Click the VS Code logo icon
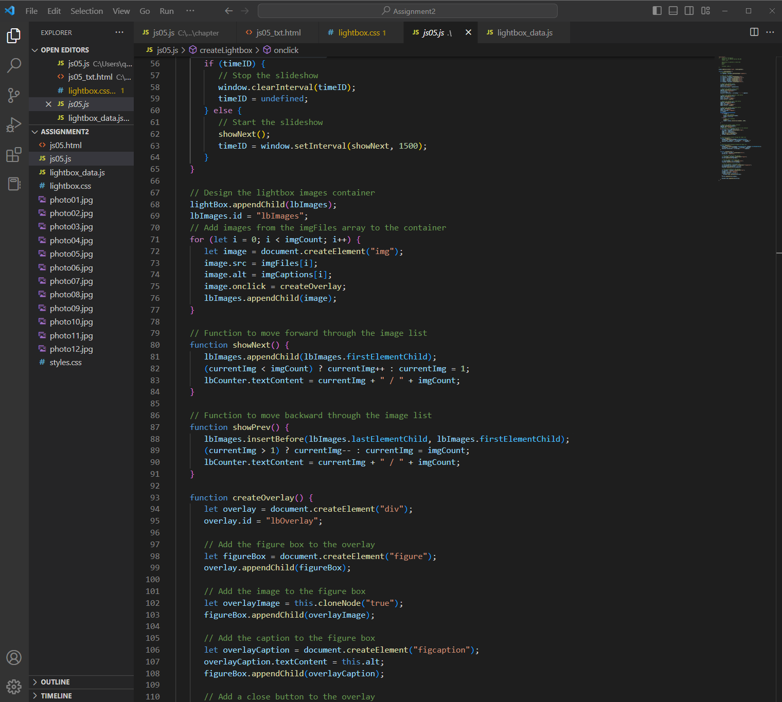Screen dimensions: 782x702 [10, 11]
